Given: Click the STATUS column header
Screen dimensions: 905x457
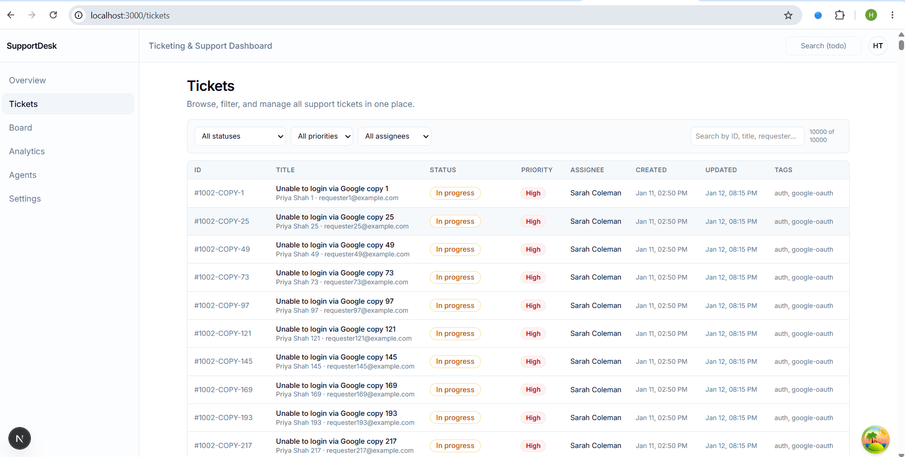Looking at the screenshot, I should [x=443, y=170].
